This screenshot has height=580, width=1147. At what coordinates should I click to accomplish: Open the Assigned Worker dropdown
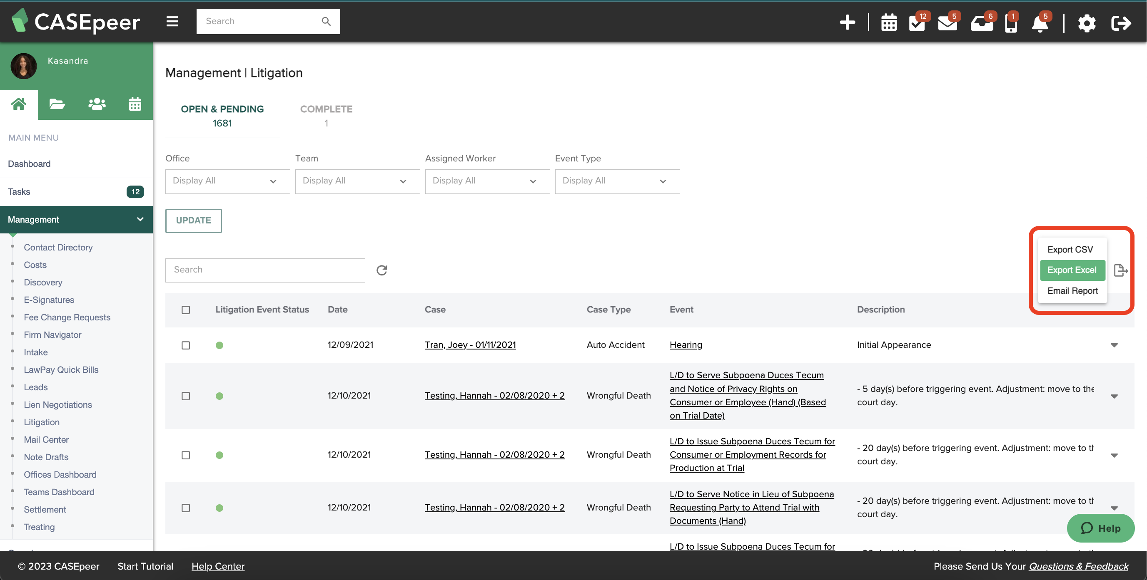(x=488, y=181)
